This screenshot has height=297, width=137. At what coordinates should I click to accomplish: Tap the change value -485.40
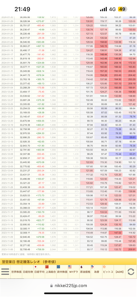[x=40, y=25]
